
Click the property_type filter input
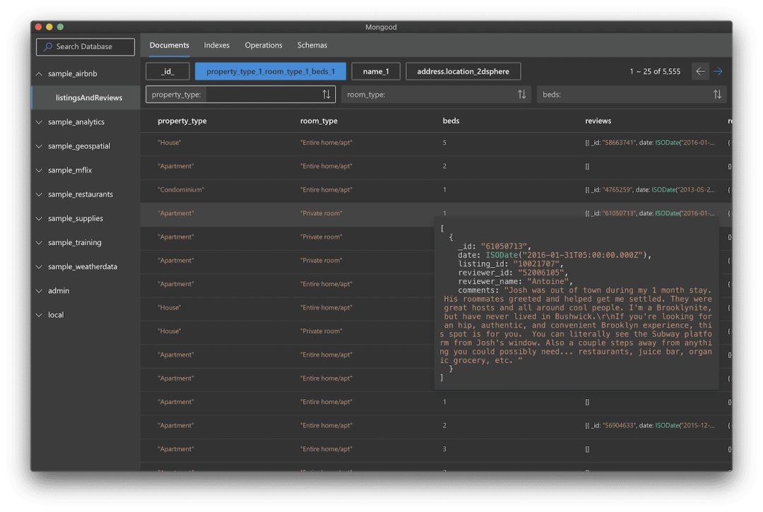pyautogui.click(x=240, y=95)
